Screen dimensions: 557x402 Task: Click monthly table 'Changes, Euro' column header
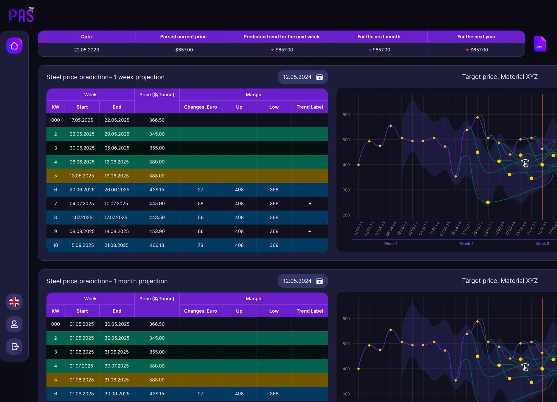(200, 311)
